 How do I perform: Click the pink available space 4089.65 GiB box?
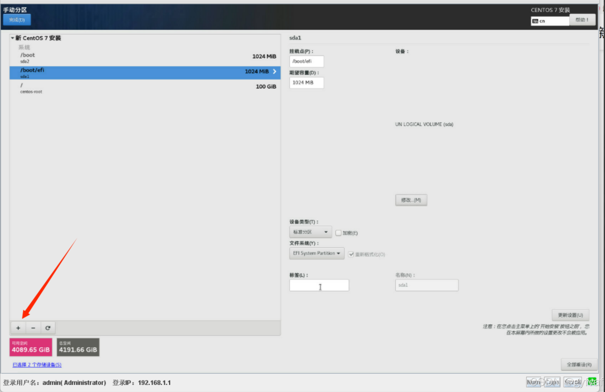click(31, 347)
